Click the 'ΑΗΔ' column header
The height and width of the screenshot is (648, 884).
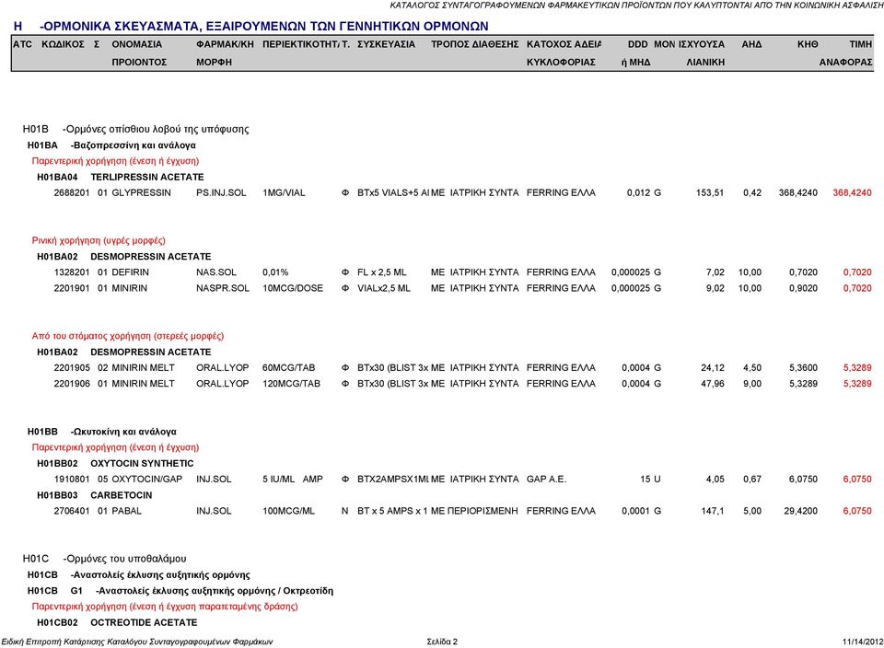[x=751, y=44]
